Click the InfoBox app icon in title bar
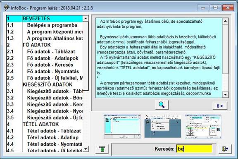 tap(6, 8)
